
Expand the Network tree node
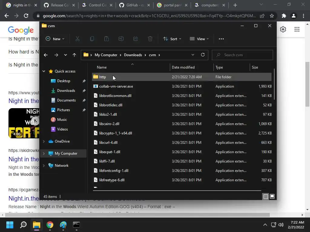44,166
